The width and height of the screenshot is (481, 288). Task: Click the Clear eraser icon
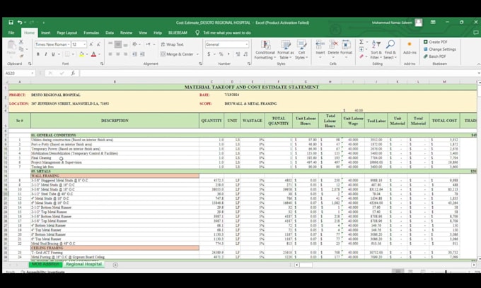click(361, 56)
